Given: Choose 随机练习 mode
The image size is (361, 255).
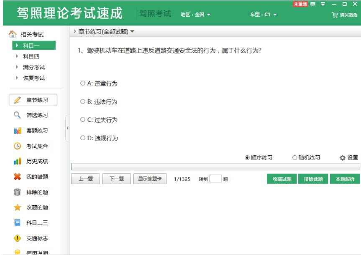Looking at the screenshot, I should (x=306, y=158).
